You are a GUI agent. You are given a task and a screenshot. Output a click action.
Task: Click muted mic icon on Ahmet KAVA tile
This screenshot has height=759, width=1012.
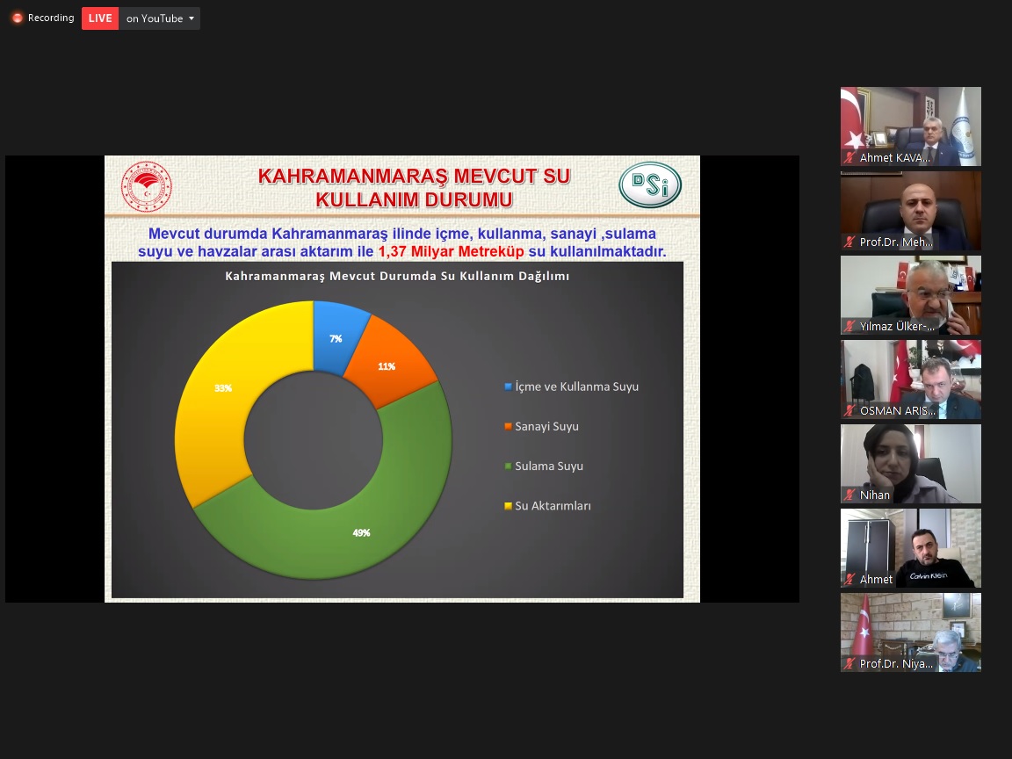click(x=849, y=158)
